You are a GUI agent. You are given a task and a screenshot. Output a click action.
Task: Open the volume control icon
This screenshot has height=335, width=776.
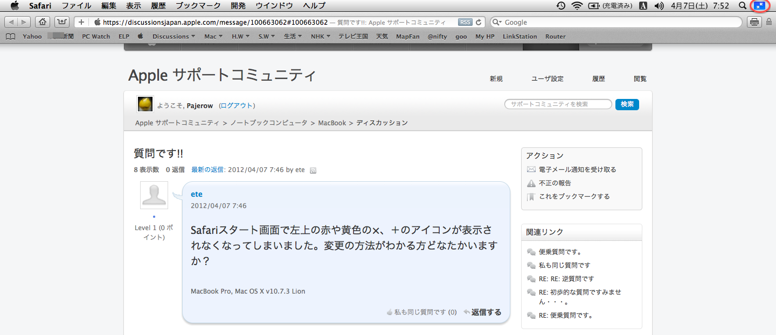(659, 6)
